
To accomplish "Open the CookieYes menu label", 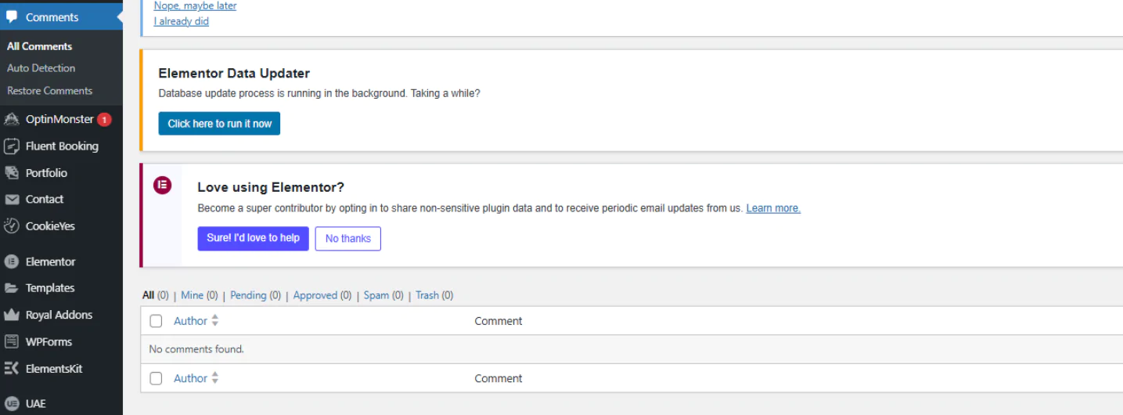I will [x=50, y=226].
